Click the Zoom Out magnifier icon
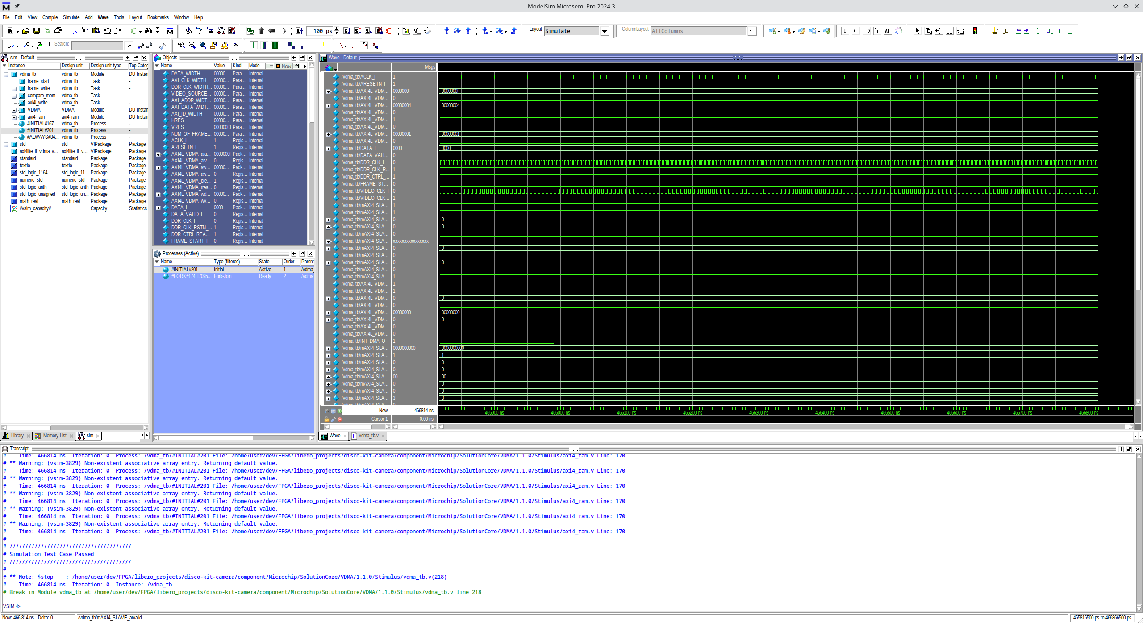Image resolution: width=1143 pixels, height=623 pixels. tap(192, 45)
